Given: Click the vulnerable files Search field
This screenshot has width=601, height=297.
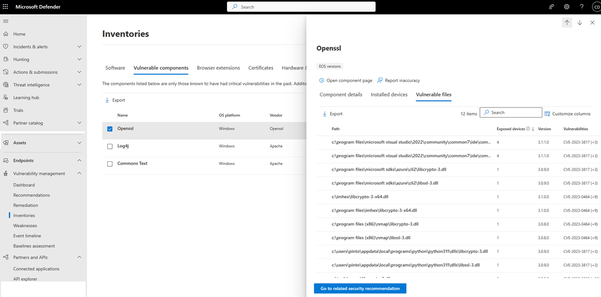Looking at the screenshot, I should (511, 113).
